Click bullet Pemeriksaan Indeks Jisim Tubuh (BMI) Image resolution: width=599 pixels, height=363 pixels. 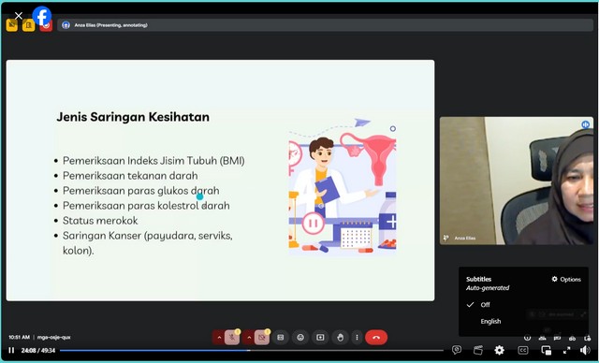153,161
